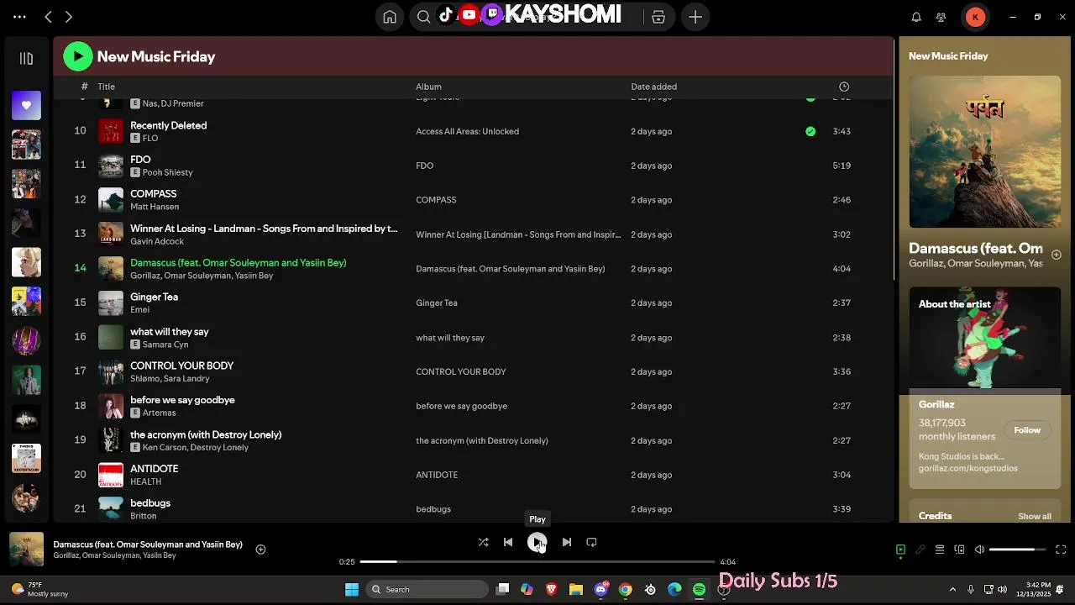Open the What's New bell icon
This screenshot has width=1075, height=605.
[916, 17]
